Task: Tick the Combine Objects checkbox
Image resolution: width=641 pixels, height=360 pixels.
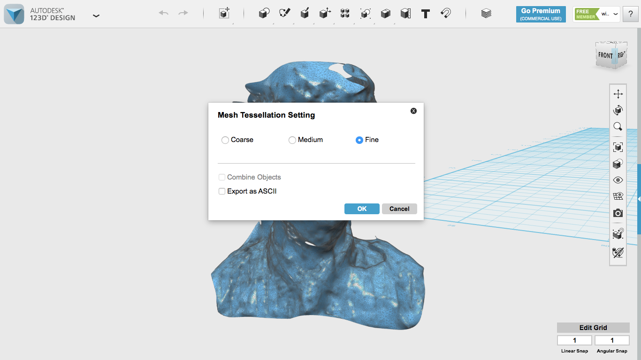Action: tap(222, 177)
